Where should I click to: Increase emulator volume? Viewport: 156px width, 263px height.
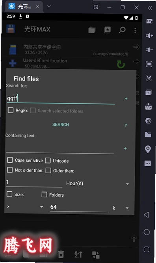pos(149,35)
